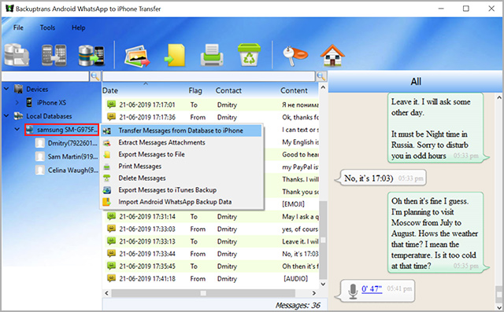Click the '[AUDIO]' content cell
This screenshot has width=504, height=312.
(296, 278)
